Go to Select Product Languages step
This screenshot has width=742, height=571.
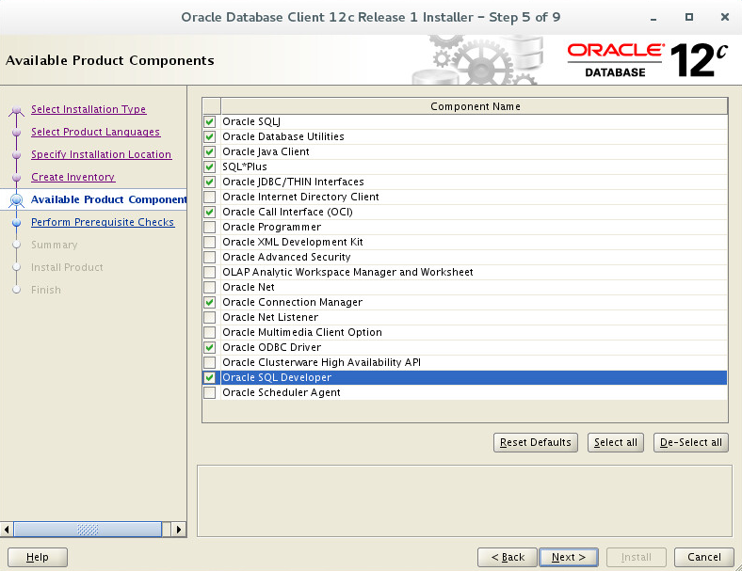(x=96, y=132)
